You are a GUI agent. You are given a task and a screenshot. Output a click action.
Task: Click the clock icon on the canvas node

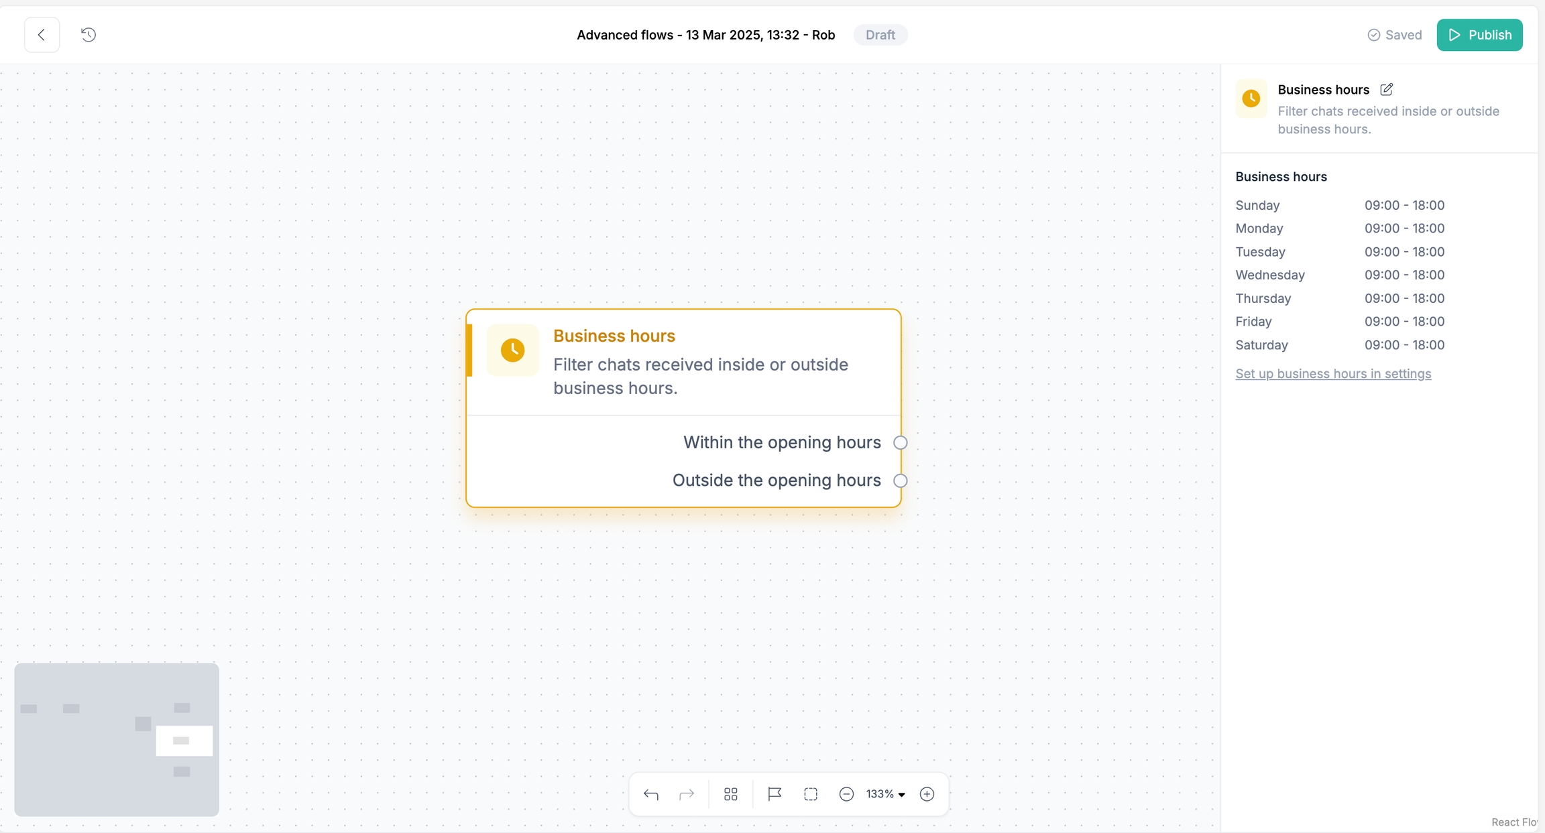pyautogui.click(x=512, y=350)
